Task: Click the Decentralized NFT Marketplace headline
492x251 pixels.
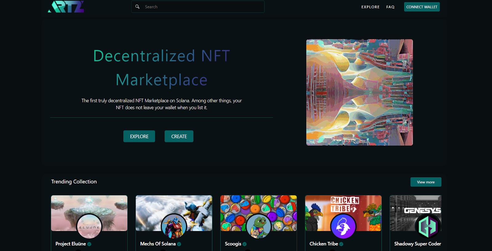Action: [x=161, y=68]
